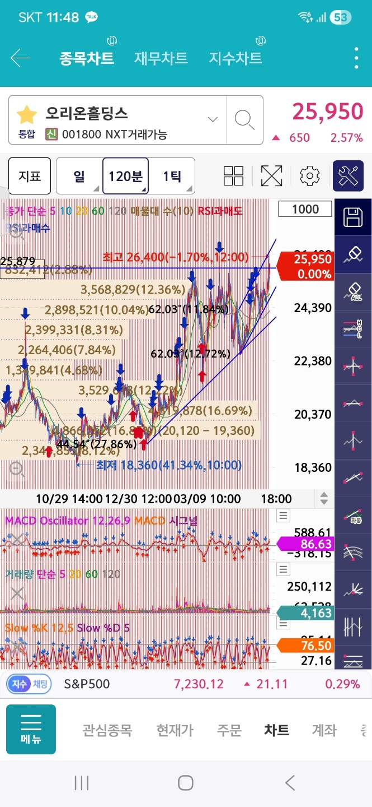Tap Android recent apps button
372x807 pixels.
[x=82, y=783]
